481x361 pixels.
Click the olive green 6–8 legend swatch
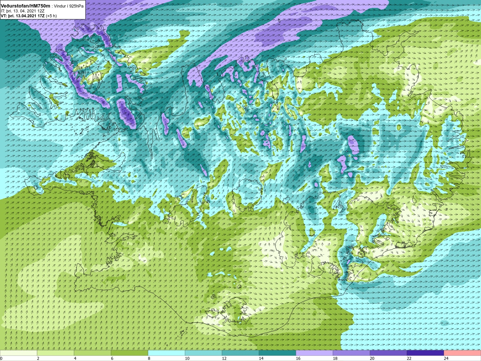129,353
